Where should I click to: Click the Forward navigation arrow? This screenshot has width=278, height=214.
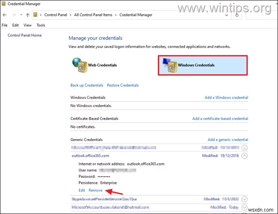click(13, 15)
